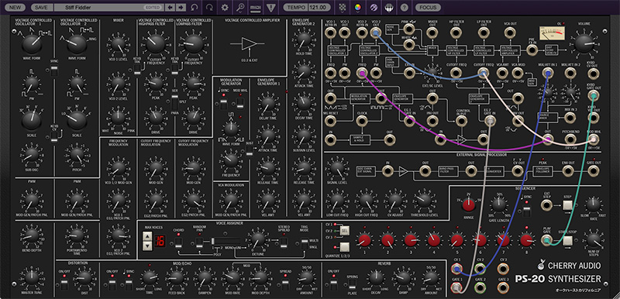Flip the SPRING/PLATE reverb switch
Image resolution: width=620 pixels, height=299 pixels.
pyautogui.click(x=353, y=285)
